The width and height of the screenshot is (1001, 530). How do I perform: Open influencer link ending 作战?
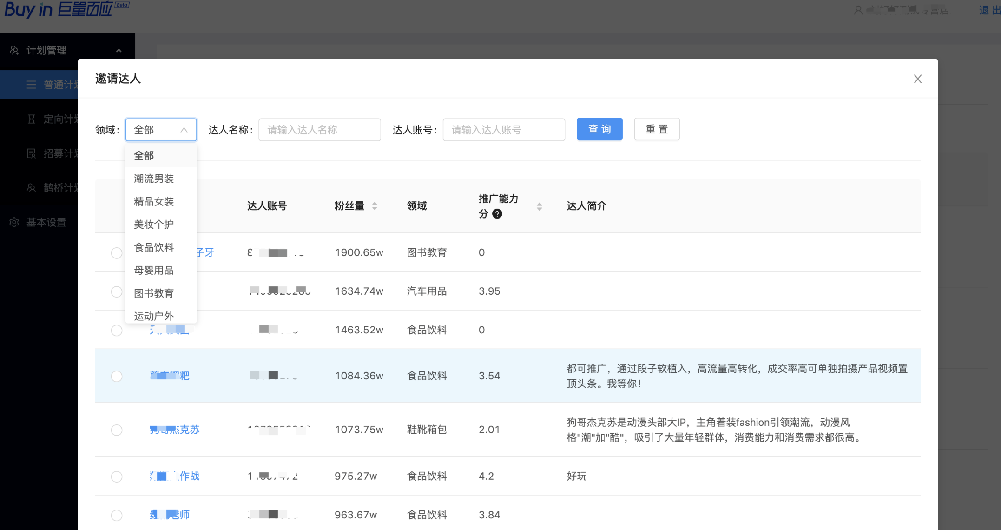(174, 476)
